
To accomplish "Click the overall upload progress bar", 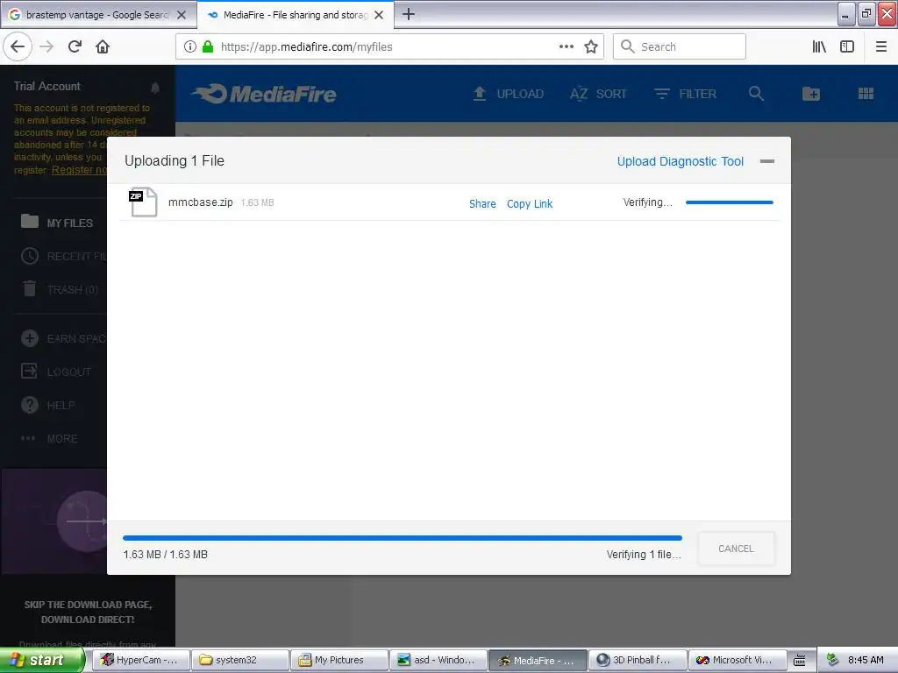I will (x=402, y=538).
